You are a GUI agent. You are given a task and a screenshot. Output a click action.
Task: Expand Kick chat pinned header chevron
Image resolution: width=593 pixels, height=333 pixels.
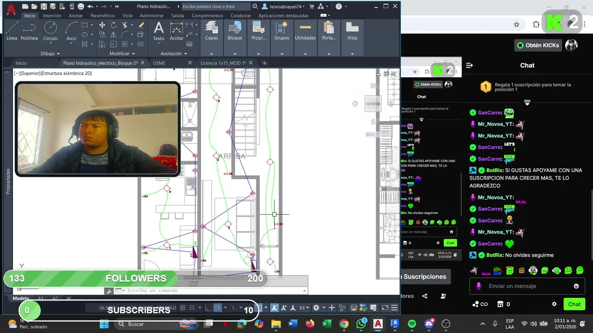click(x=527, y=103)
